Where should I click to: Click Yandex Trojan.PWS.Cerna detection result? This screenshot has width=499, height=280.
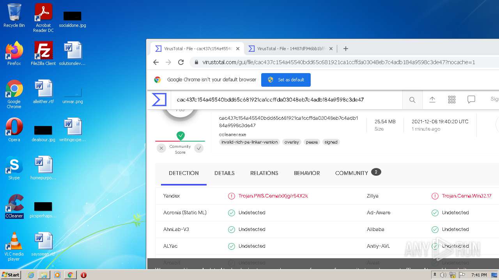point(273,196)
